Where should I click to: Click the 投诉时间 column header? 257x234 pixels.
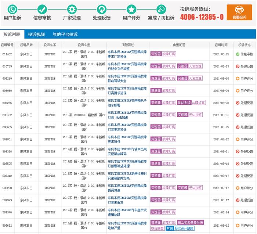click(x=221, y=45)
